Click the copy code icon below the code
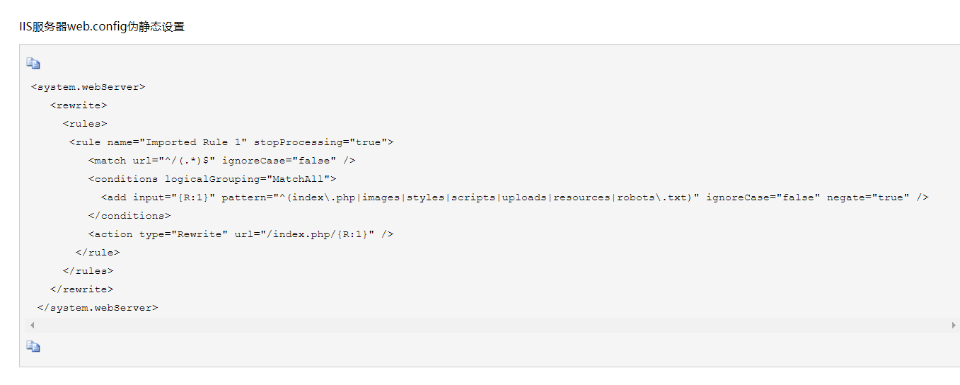 33,347
